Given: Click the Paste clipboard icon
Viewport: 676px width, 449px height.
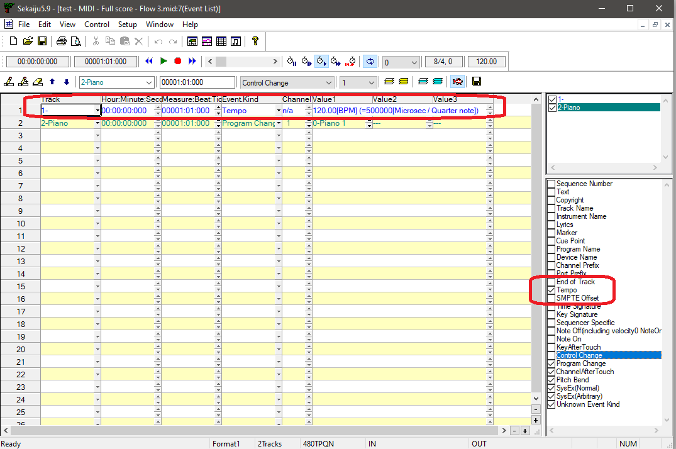Looking at the screenshot, I should pyautogui.click(x=125, y=41).
